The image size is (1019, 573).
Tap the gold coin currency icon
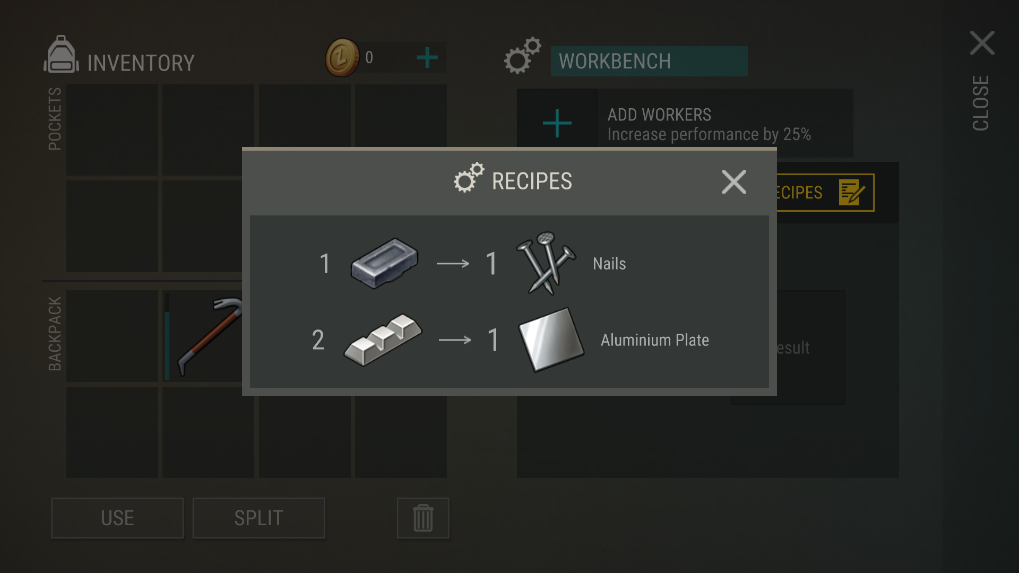[x=342, y=57]
